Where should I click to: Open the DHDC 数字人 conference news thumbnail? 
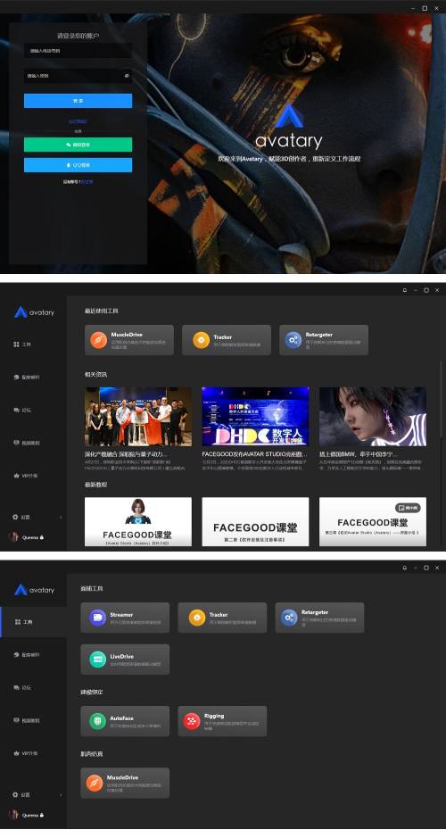click(255, 417)
